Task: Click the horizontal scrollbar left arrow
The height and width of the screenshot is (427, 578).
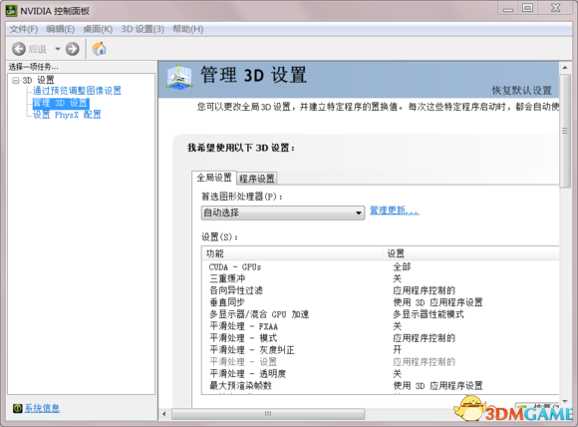Action: (x=164, y=414)
